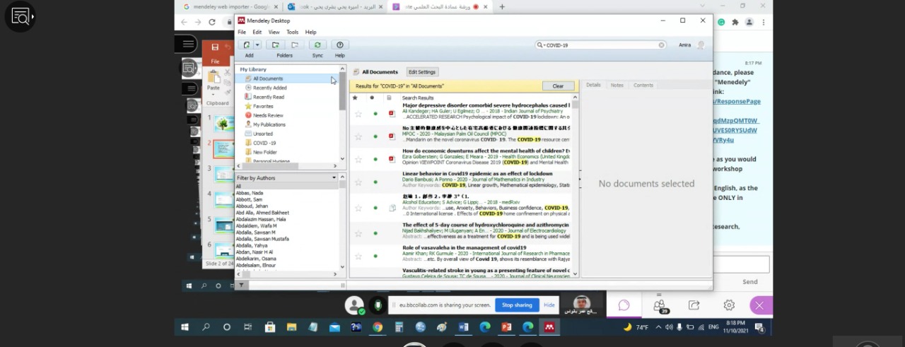Open the chat bubble icon in Collaborate

[624, 305]
